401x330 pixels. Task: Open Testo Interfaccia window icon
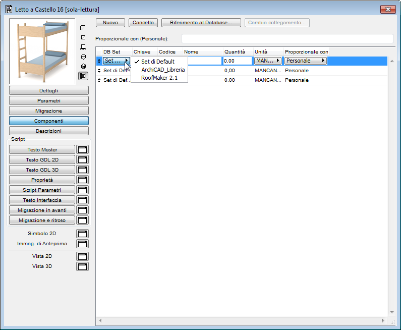click(82, 200)
